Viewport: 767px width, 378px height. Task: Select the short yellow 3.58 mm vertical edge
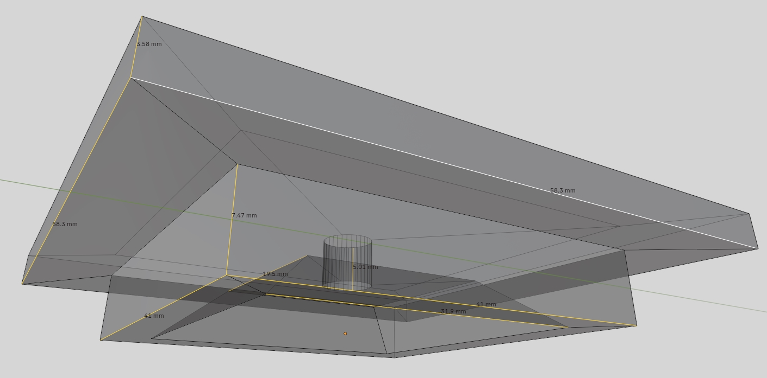click(136, 47)
